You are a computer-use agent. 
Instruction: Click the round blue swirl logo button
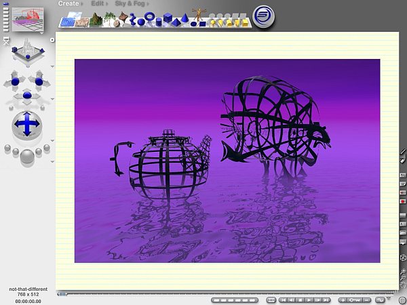(263, 16)
